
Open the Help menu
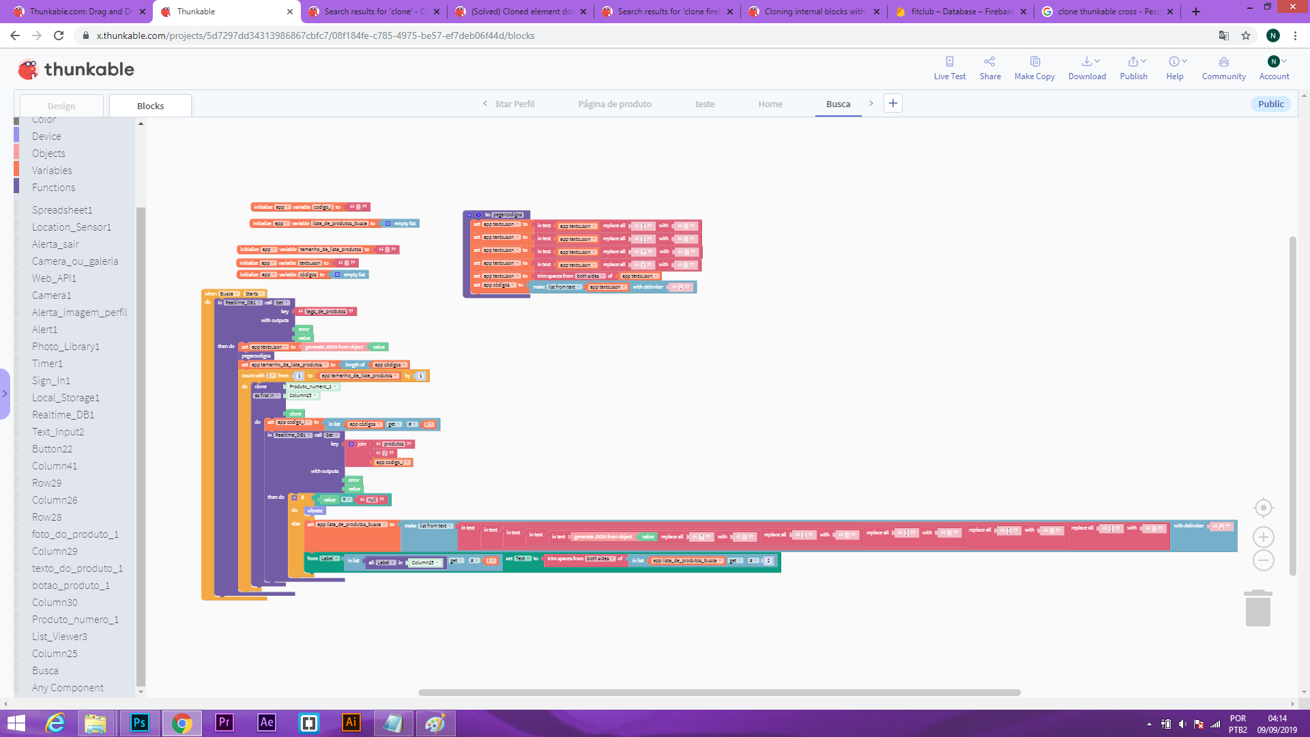coord(1175,68)
